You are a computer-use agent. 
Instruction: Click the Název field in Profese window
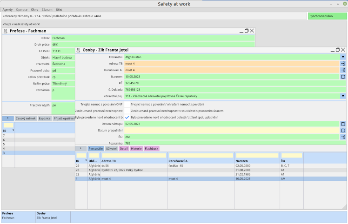[x=153, y=38]
